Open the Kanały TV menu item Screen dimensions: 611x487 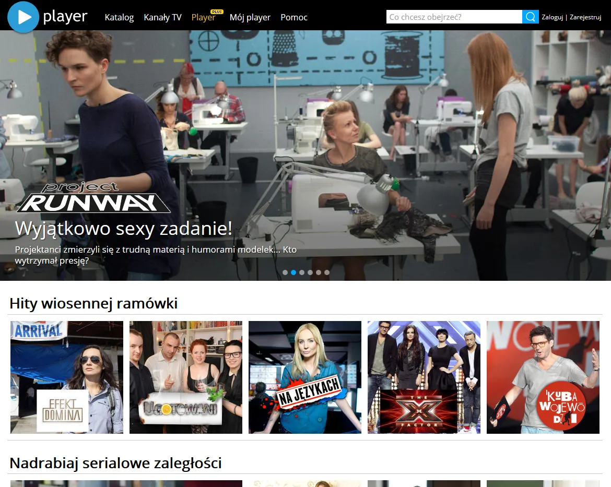(162, 17)
